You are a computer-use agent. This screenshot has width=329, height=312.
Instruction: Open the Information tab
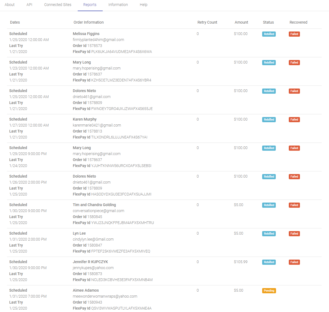118,5
